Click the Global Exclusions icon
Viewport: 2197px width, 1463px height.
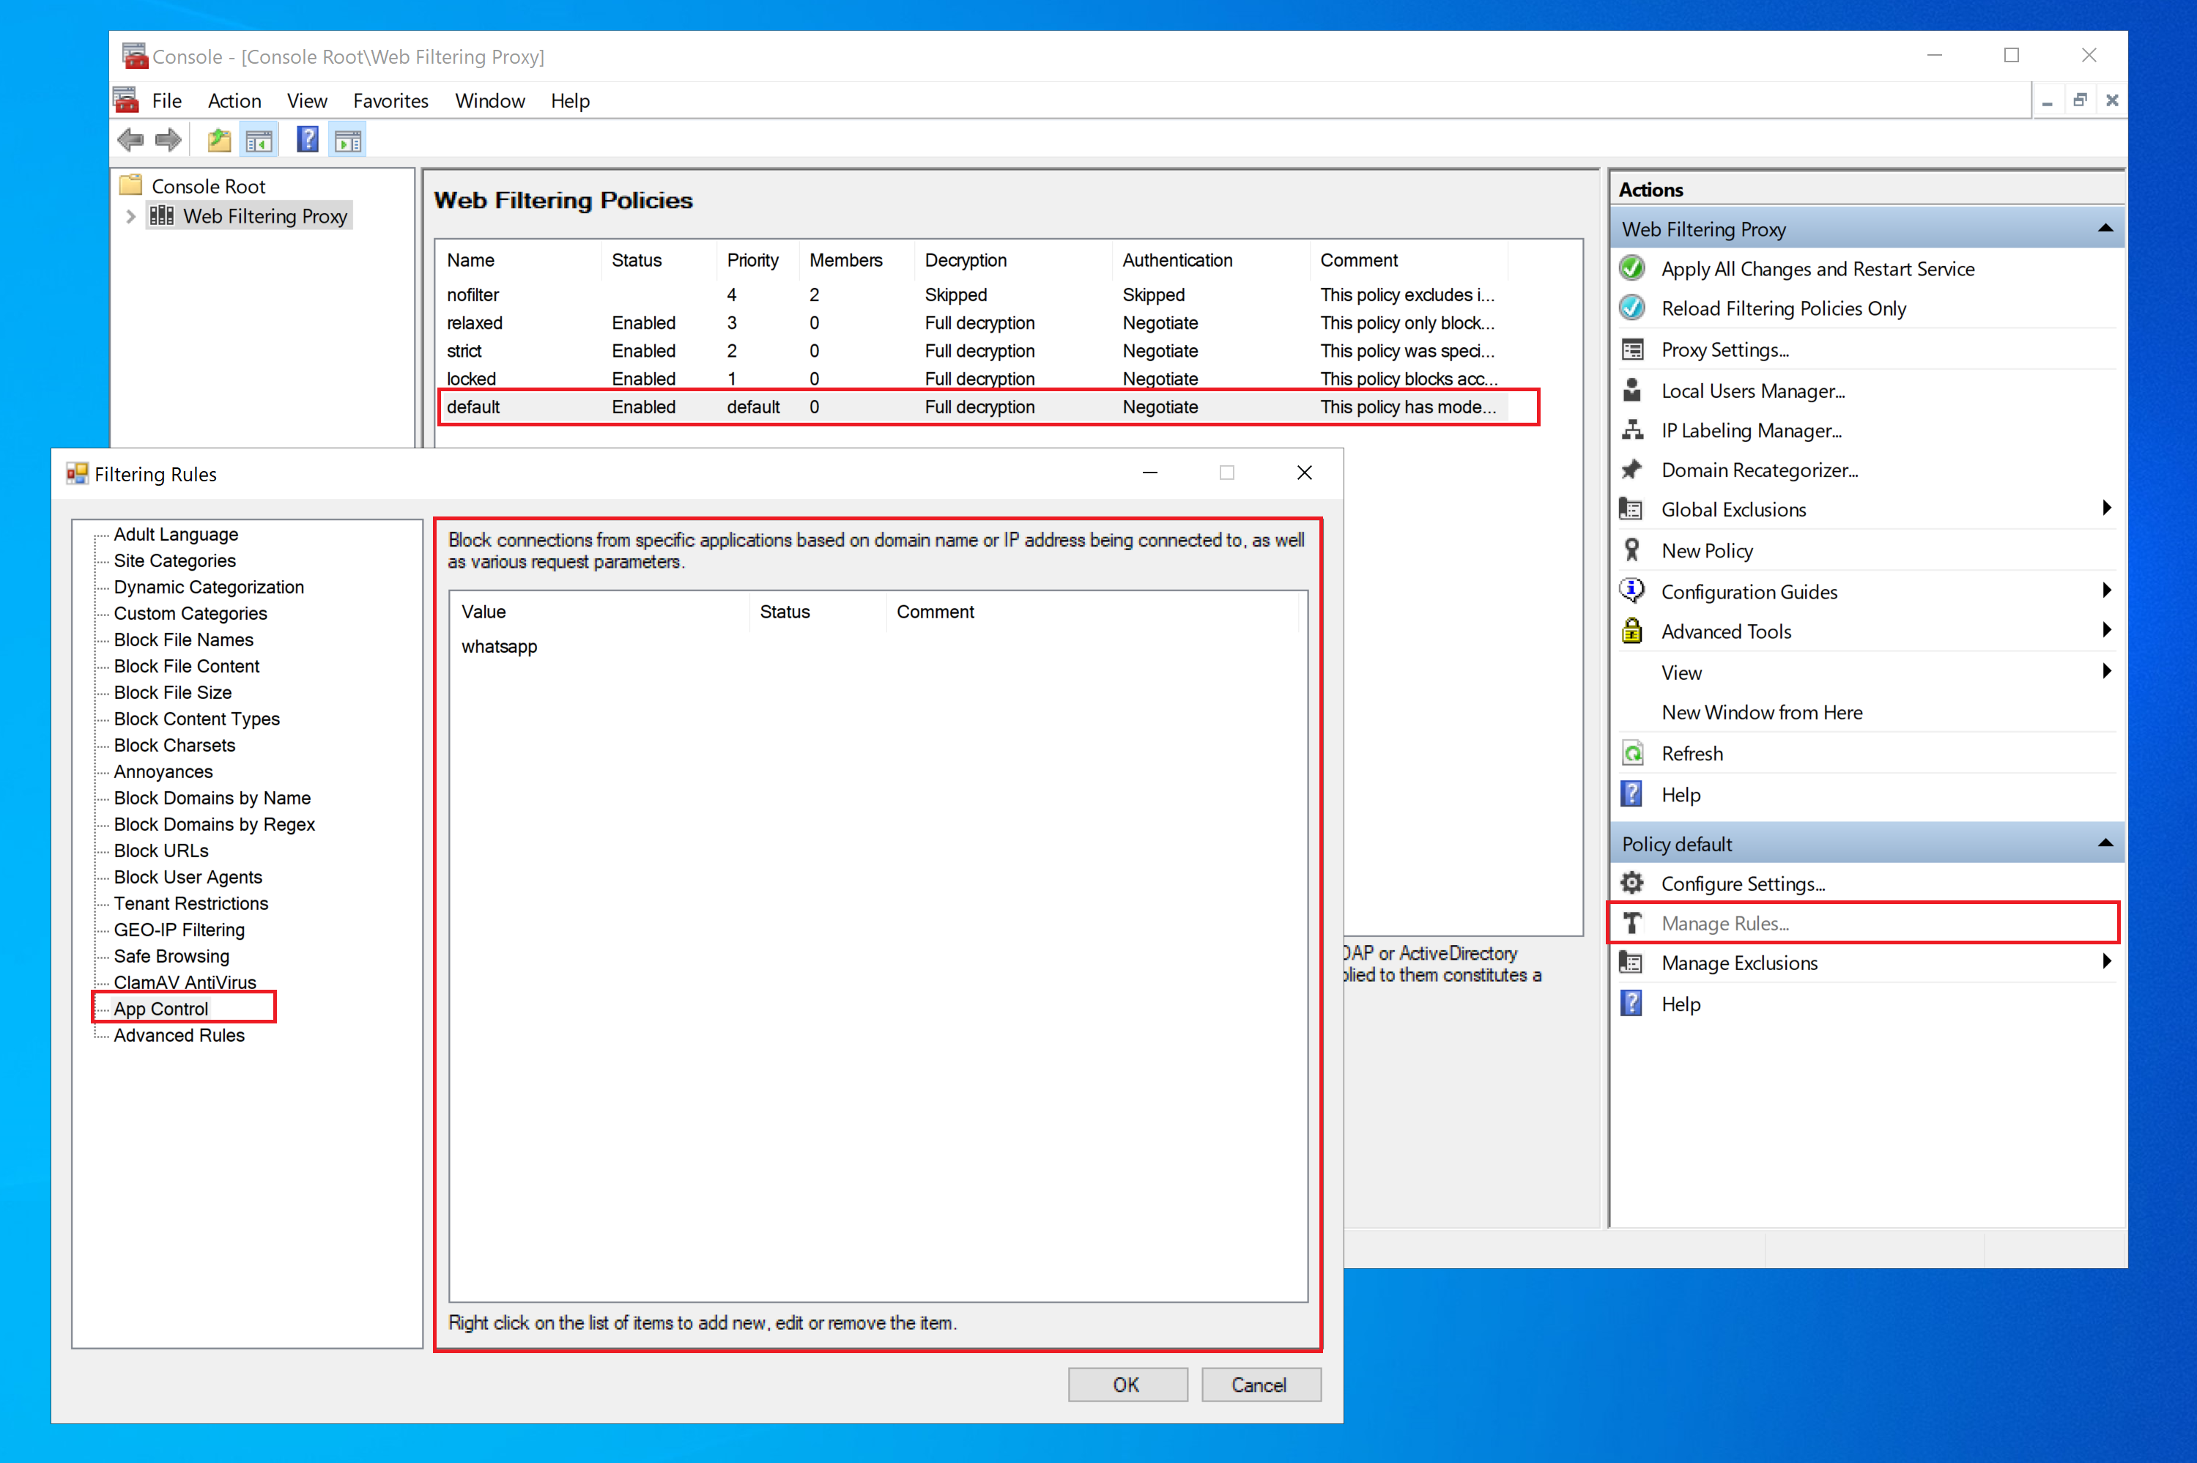pos(1631,509)
